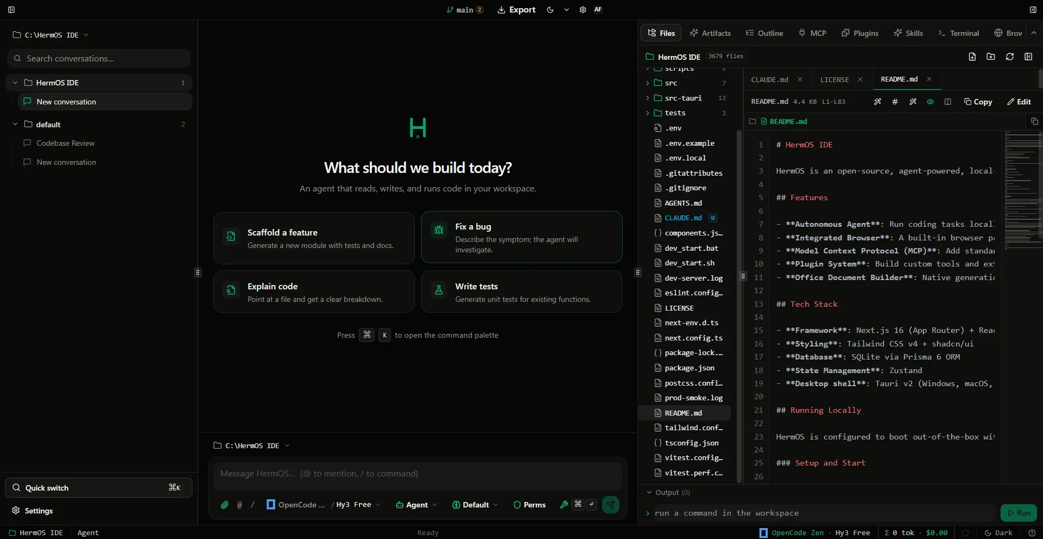Insert a mention with the @ icon
The width and height of the screenshot is (1043, 539).
pos(240,505)
